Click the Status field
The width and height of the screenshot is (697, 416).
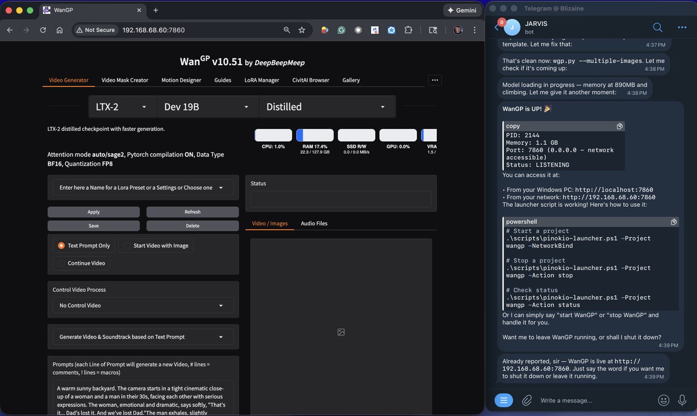[x=341, y=199]
